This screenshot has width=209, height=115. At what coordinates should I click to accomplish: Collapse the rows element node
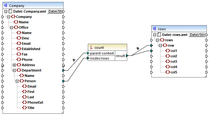[157, 40]
